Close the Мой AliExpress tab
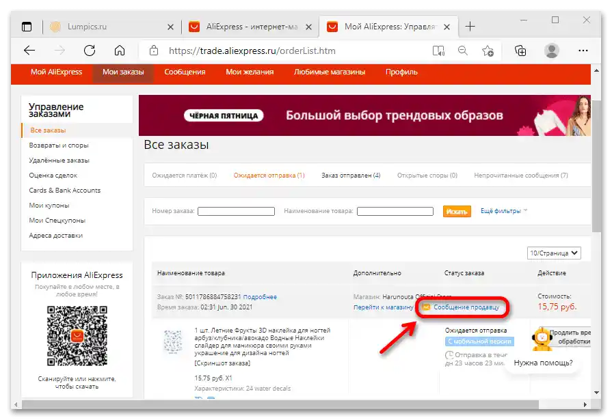The image size is (612, 420). tap(447, 27)
